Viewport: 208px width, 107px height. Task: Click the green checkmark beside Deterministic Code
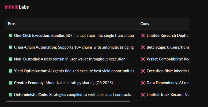pos(10,95)
